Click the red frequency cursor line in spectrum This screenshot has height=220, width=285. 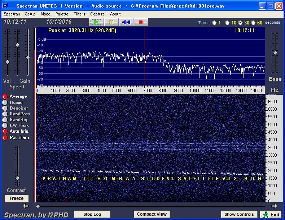[145, 56]
